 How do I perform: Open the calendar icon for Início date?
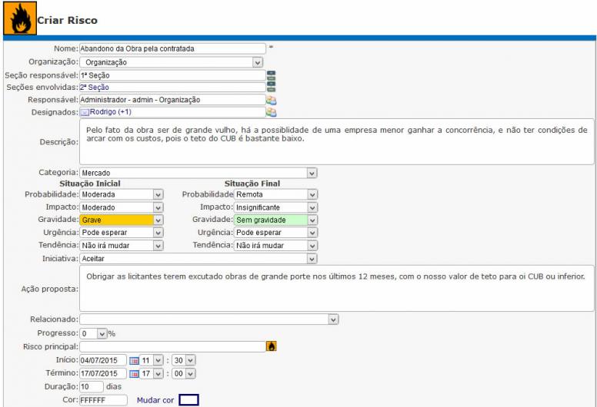point(133,359)
